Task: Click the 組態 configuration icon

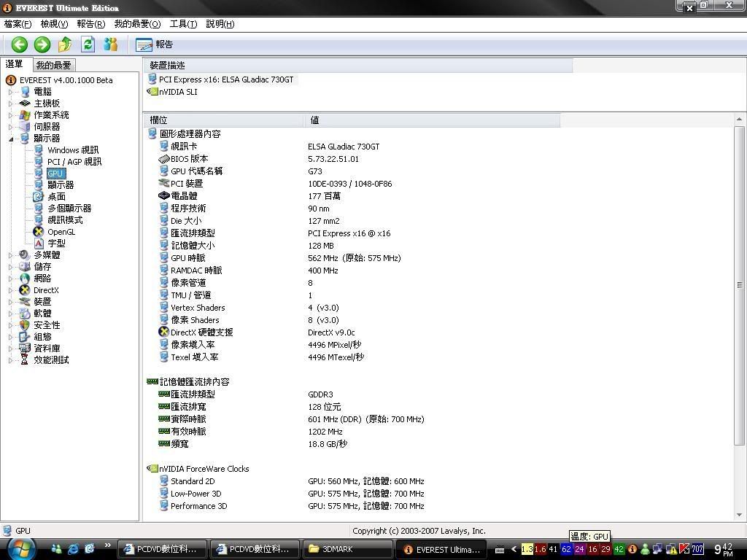Action: [x=24, y=337]
